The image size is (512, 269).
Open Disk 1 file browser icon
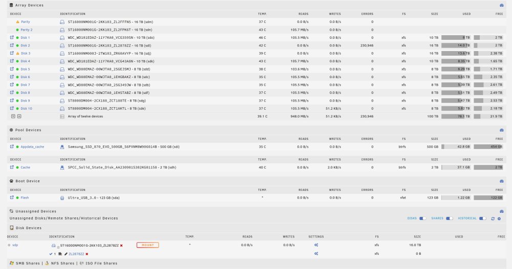[x=12, y=37]
